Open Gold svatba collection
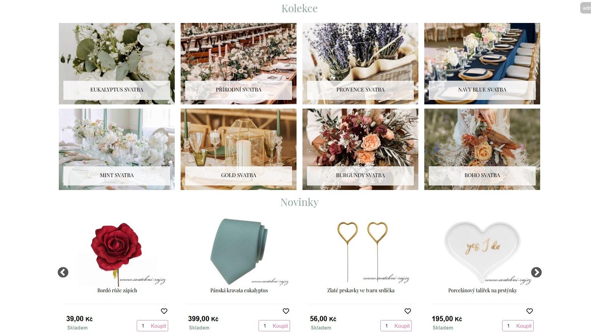The width and height of the screenshot is (591, 333). pyautogui.click(x=238, y=149)
